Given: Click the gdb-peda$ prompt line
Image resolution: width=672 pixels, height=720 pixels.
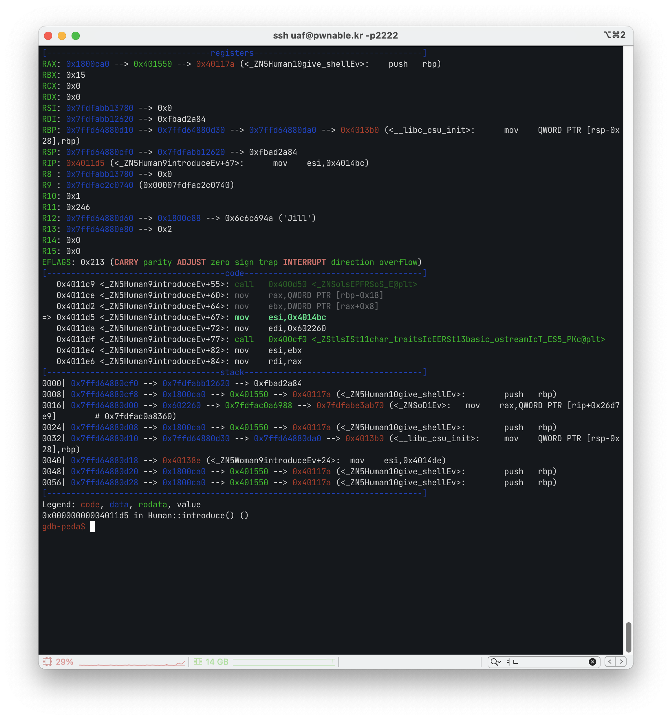Looking at the screenshot, I should coord(64,527).
